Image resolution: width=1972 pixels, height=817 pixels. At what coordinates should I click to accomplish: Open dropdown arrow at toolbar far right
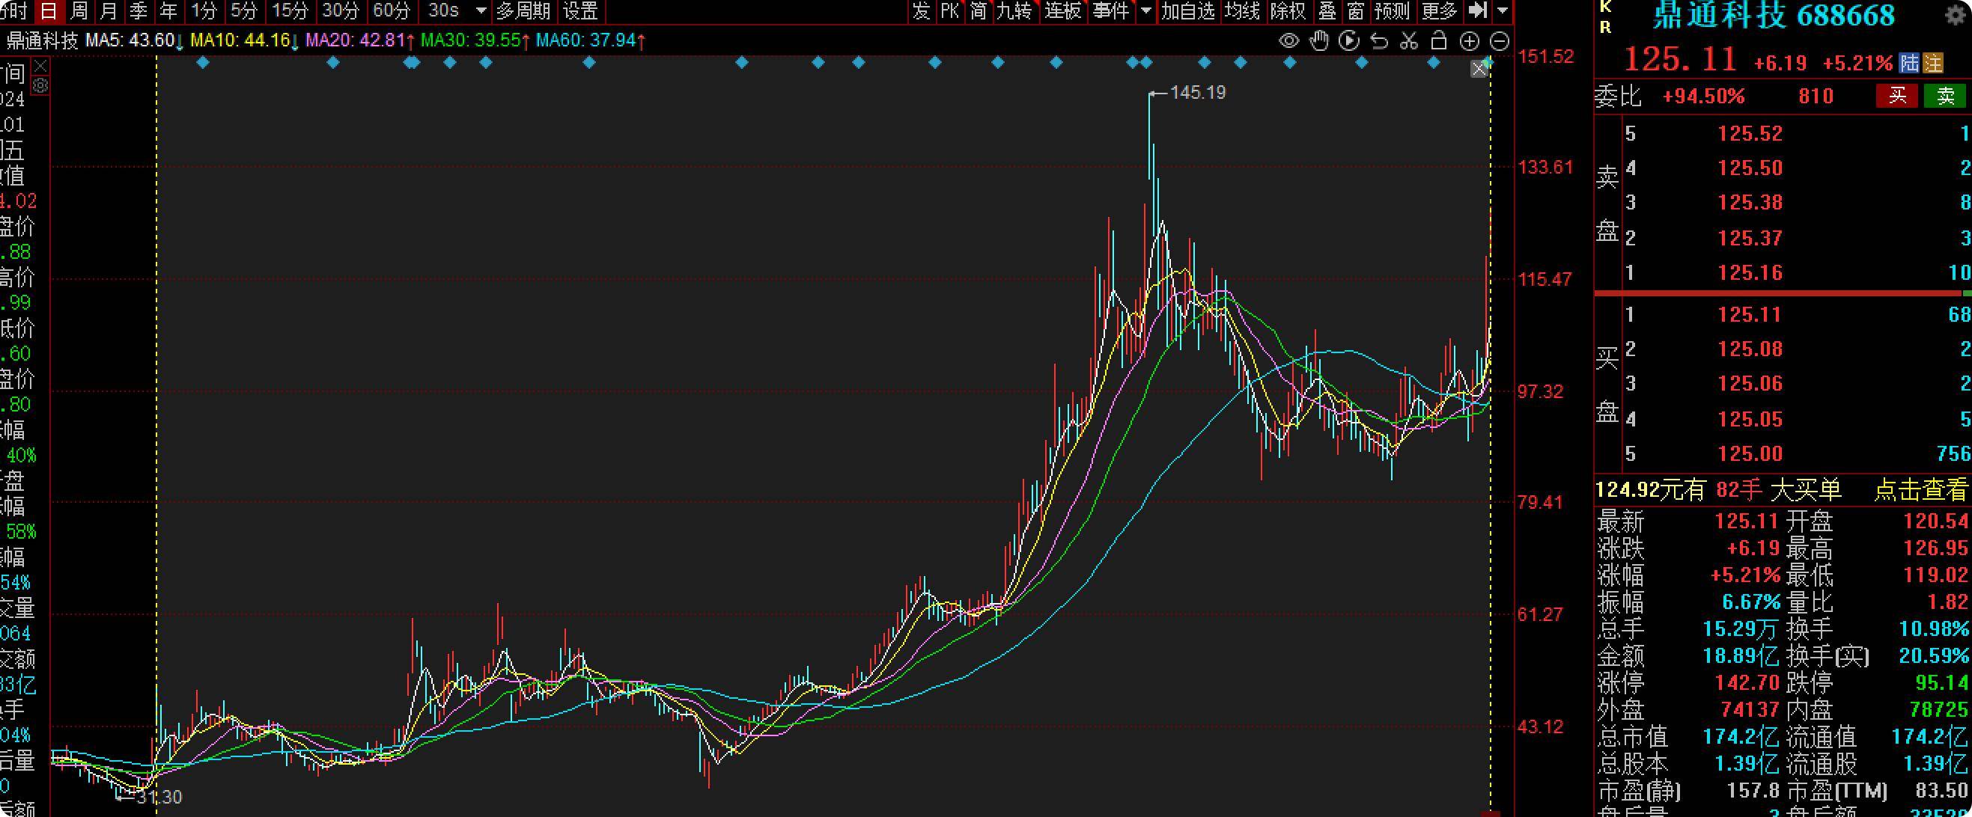pyautogui.click(x=1502, y=10)
